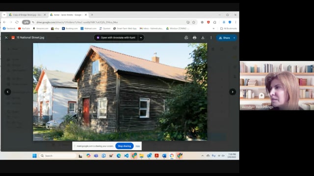The image size is (314, 176).
Task: Open the Windows Start menu
Action: coord(34,155)
